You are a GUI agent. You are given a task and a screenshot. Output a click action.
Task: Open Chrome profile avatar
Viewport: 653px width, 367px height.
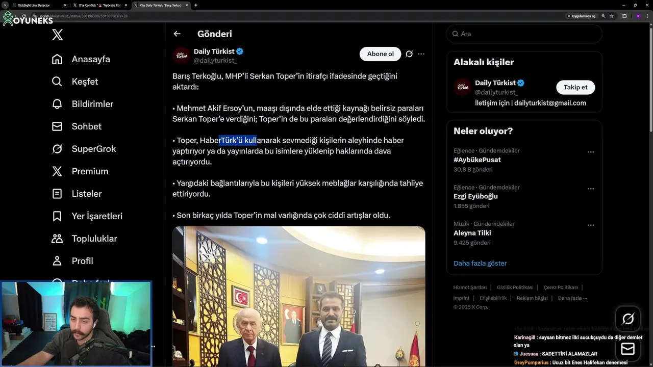pyautogui.click(x=638, y=16)
